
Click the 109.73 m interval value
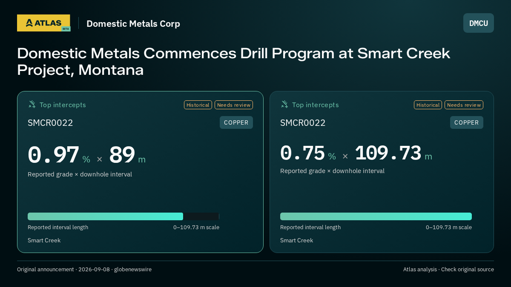(393, 153)
